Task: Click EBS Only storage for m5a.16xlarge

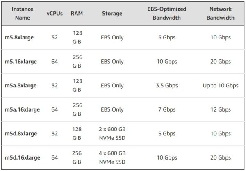Action: (x=112, y=109)
